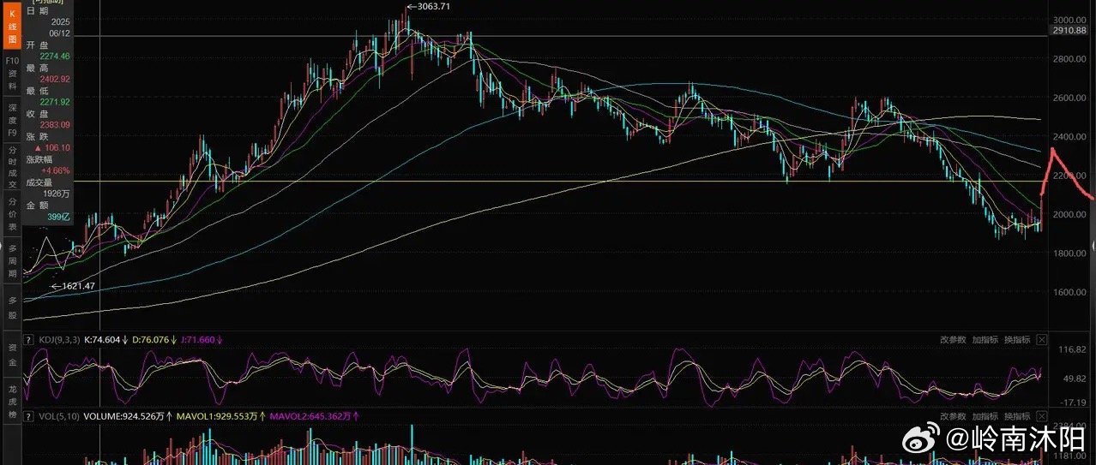Click the 3000.00 price axis label

click(x=1069, y=20)
